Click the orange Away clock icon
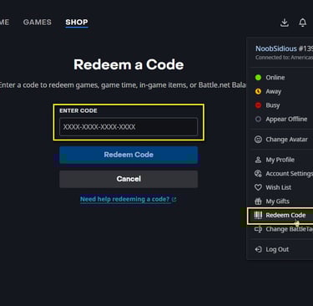This screenshot has height=306, width=313. (x=258, y=91)
